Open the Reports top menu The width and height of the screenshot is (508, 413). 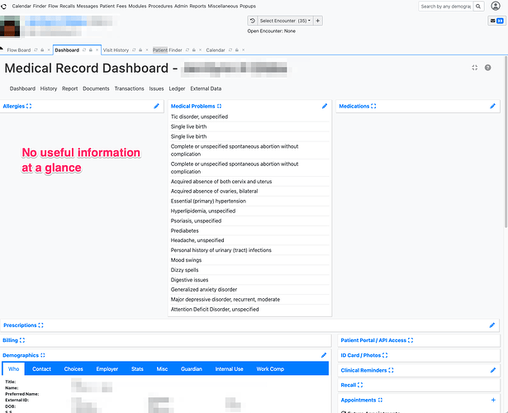197,6
